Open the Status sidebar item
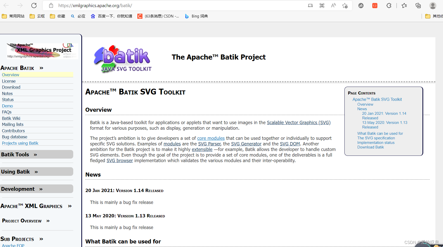This screenshot has height=247, width=443. 8,100
